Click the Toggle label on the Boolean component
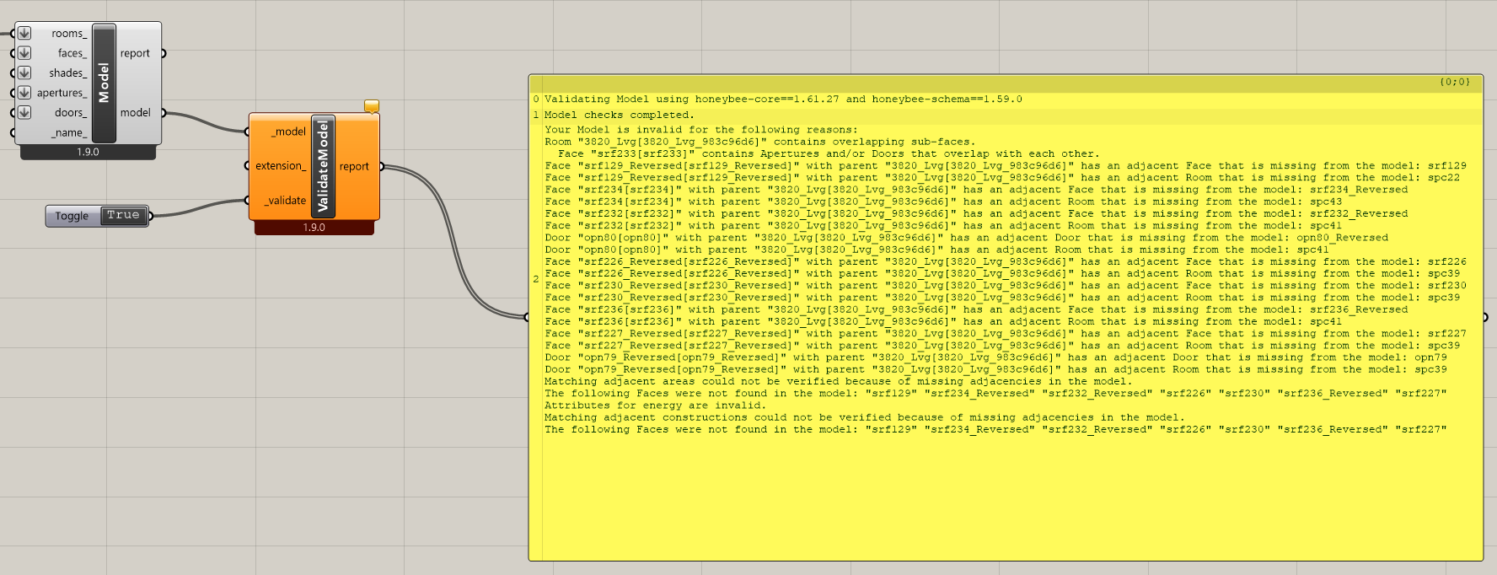Viewport: 1497px width, 575px height. point(72,217)
